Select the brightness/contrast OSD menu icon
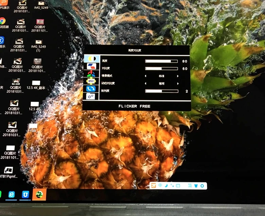 click(x=92, y=59)
